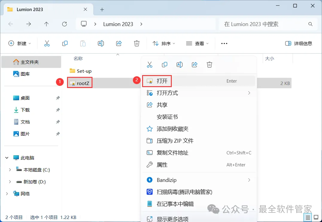Choose 显示更多选项
Image resolution: width=322 pixels, height=222 pixels.
click(x=199, y=219)
